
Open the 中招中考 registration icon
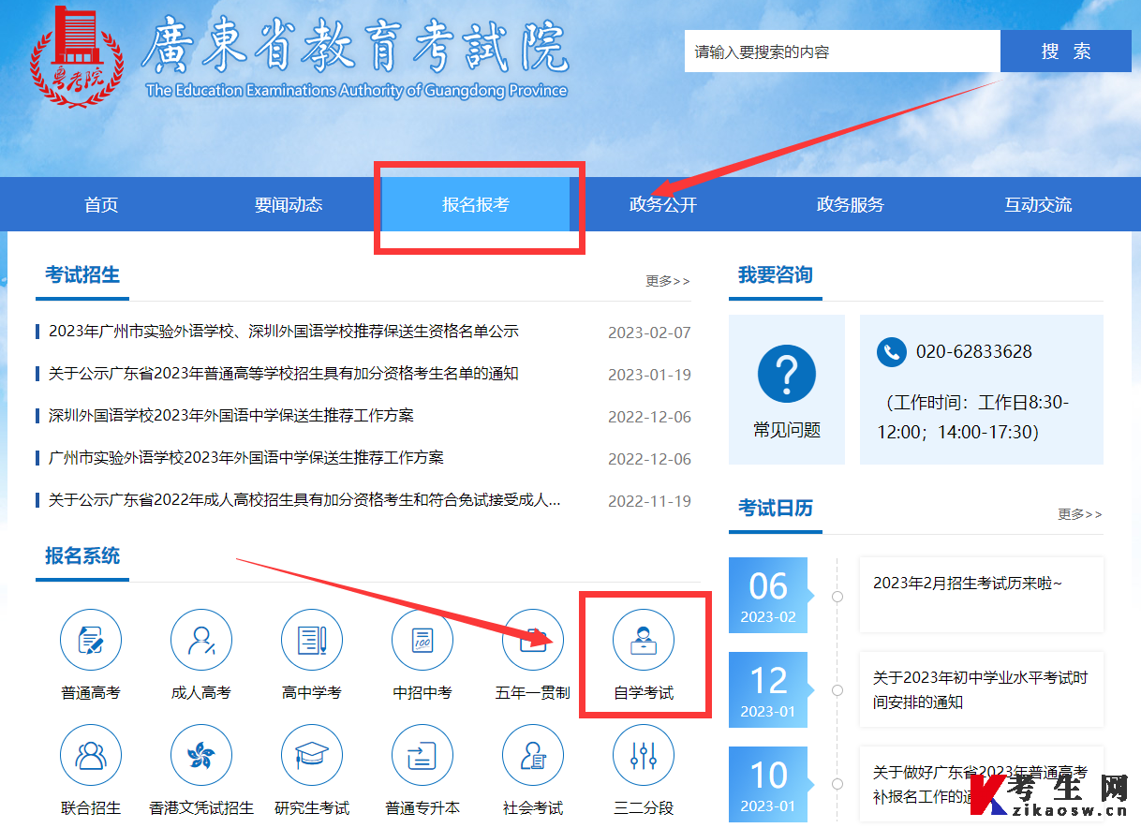(x=422, y=640)
